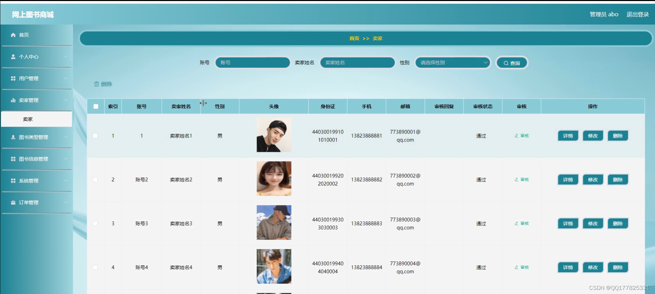
Task: Open avatar photo of 卖家姓名4
Action: (274, 267)
